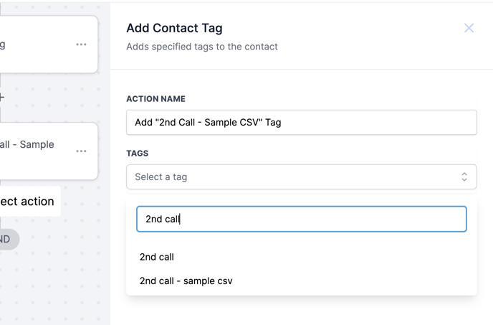This screenshot has height=325, width=493.
Task: Open three-dot menu on Sample card
Action: [82, 151]
